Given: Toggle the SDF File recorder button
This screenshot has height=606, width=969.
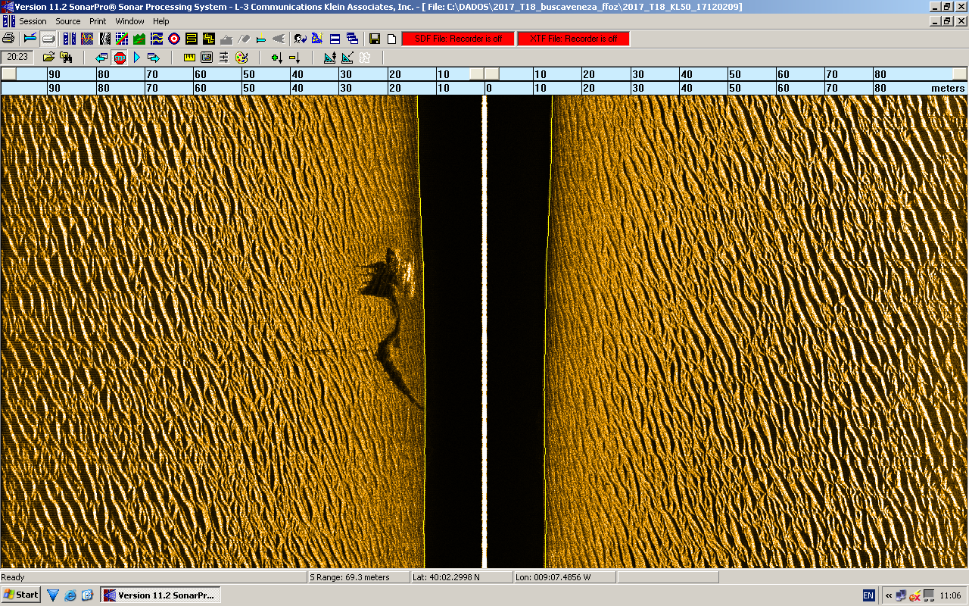Looking at the screenshot, I should [457, 39].
